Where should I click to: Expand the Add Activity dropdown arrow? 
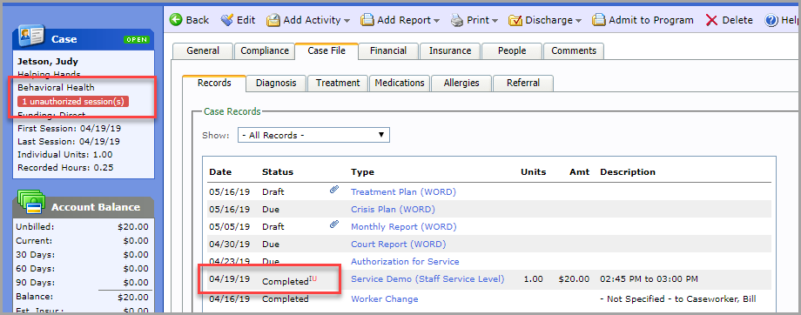(347, 21)
